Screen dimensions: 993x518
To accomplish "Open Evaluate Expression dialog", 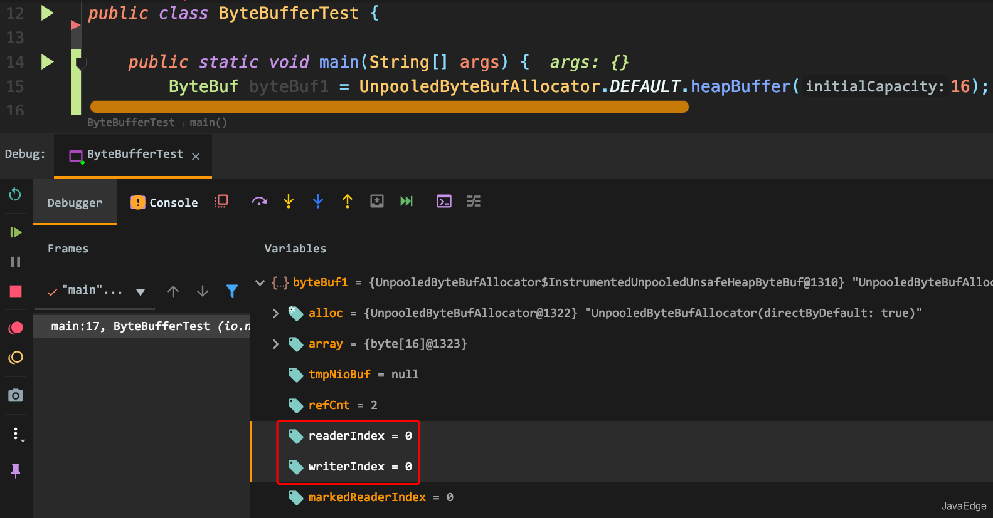I will [x=444, y=201].
